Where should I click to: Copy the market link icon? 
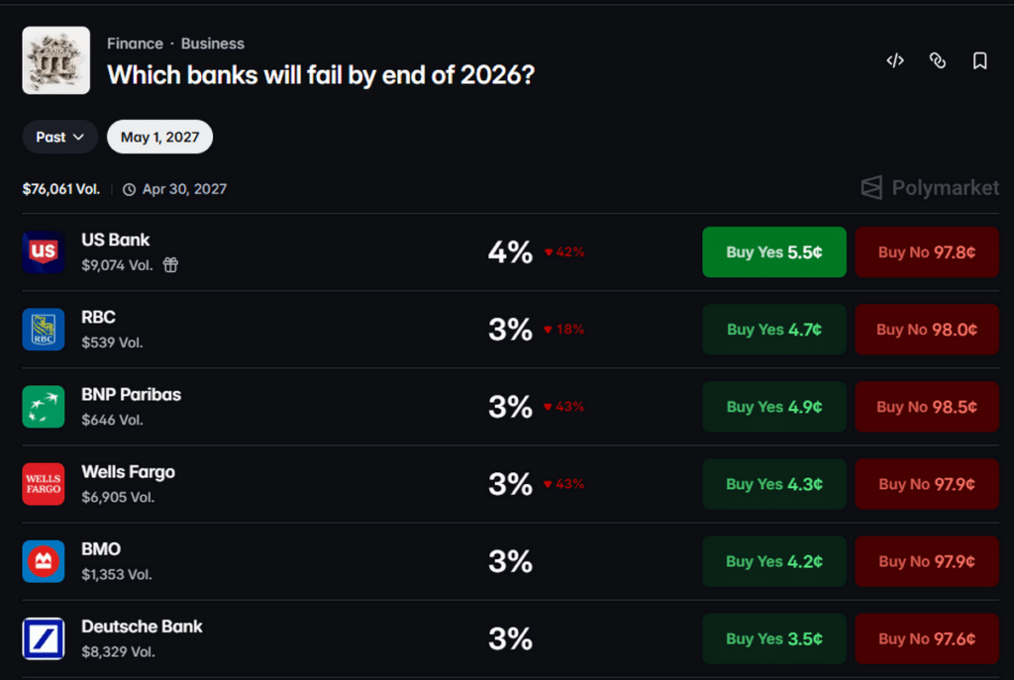coord(937,60)
